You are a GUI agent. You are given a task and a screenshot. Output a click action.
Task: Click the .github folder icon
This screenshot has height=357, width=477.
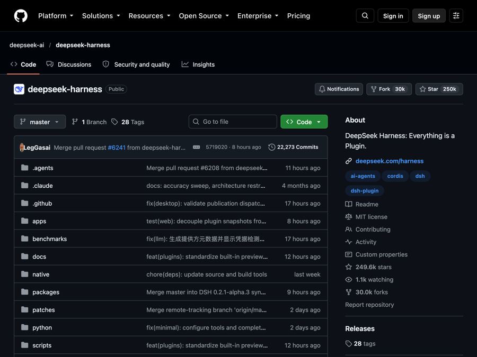tap(24, 204)
